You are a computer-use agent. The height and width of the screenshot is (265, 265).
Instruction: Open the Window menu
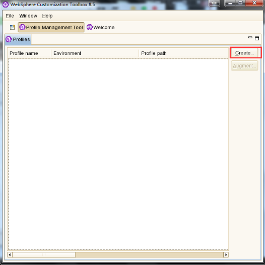(x=28, y=16)
